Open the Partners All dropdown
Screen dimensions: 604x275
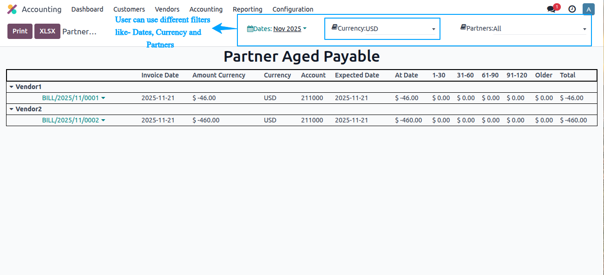click(540, 29)
